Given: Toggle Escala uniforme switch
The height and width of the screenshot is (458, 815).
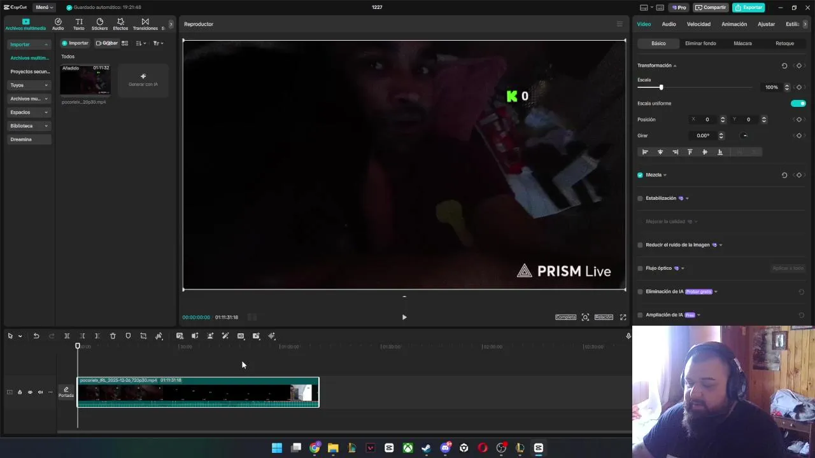Looking at the screenshot, I should pyautogui.click(x=798, y=103).
